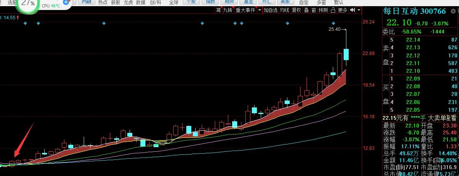Viewport: 459px width, 176px height.
Task: Toggle the 窗 window option
Action: (314, 10)
